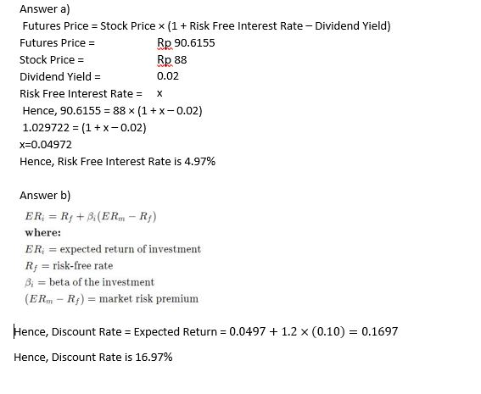Click the CAPM formula image

pos(91,216)
